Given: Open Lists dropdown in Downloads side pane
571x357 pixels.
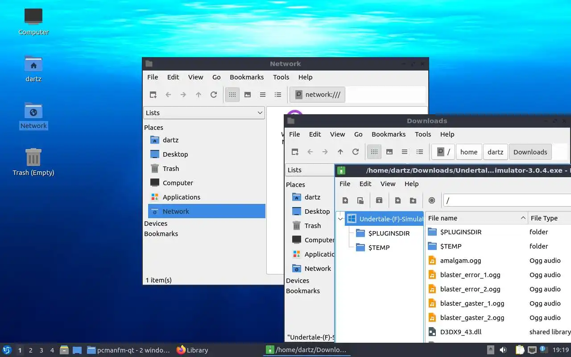Looking at the screenshot, I should (310, 170).
